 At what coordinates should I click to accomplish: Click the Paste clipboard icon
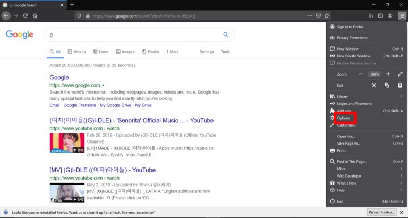[x=400, y=85]
